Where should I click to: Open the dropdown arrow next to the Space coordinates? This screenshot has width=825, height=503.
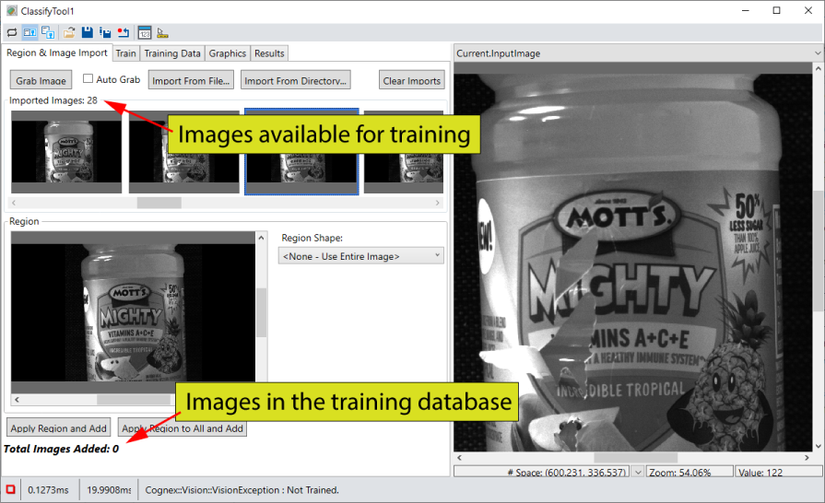point(638,472)
